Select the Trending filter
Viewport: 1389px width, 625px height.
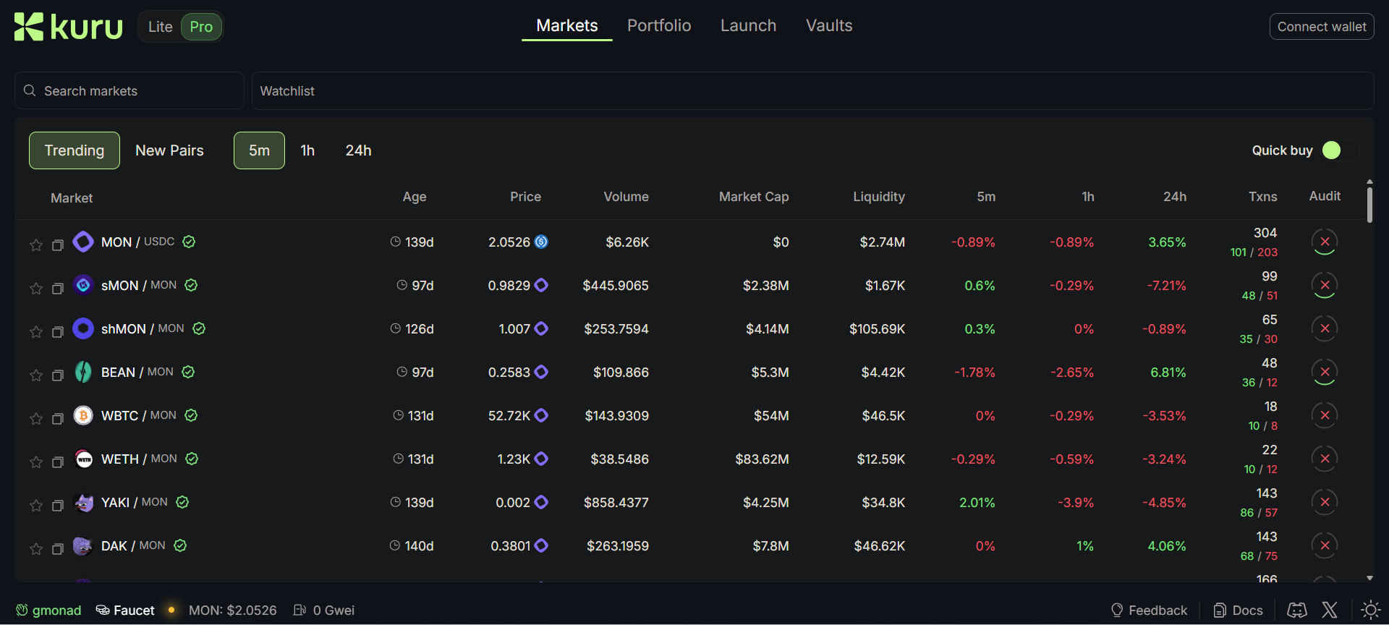75,150
